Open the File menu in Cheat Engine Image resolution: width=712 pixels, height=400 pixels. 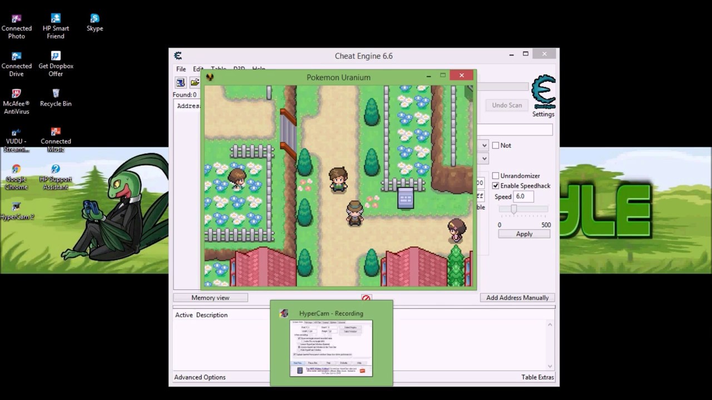click(181, 69)
